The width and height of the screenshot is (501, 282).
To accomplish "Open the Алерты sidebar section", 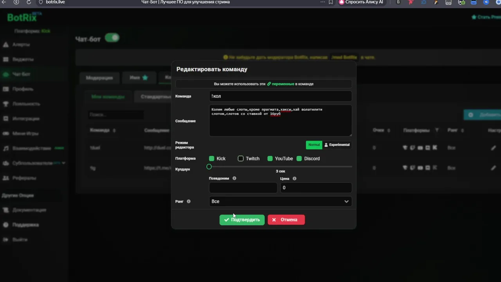I will click(x=16, y=45).
